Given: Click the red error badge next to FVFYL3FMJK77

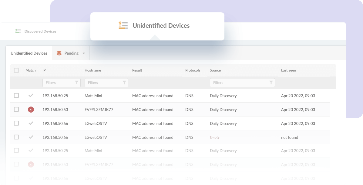Looking at the screenshot, I should coord(31,109).
